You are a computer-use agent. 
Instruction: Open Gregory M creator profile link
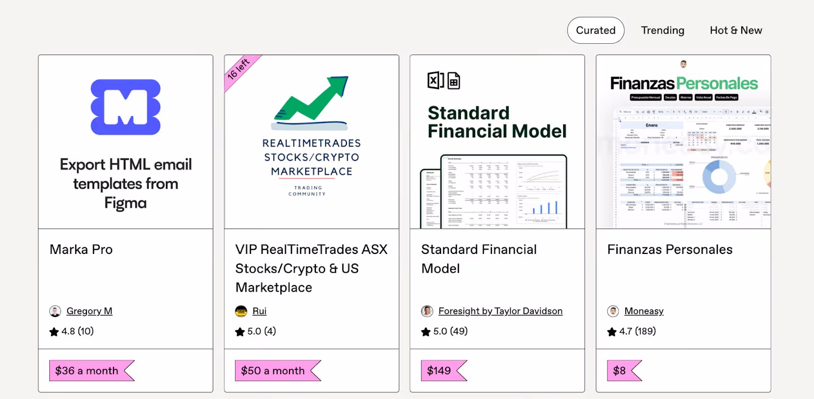90,311
